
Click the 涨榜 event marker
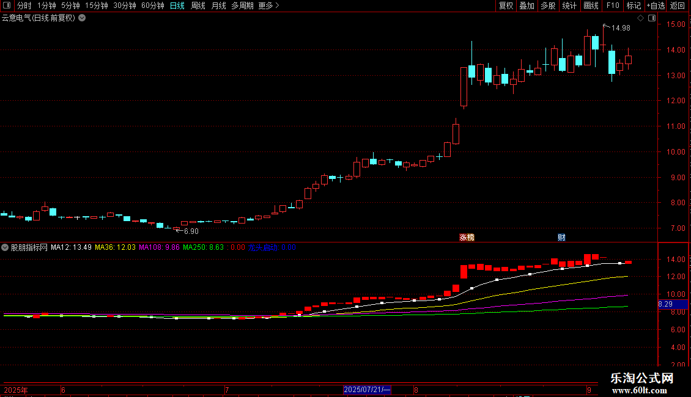tap(467, 238)
